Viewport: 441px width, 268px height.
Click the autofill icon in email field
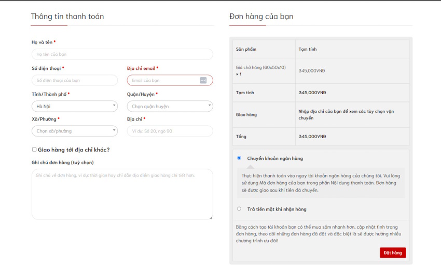(203, 80)
